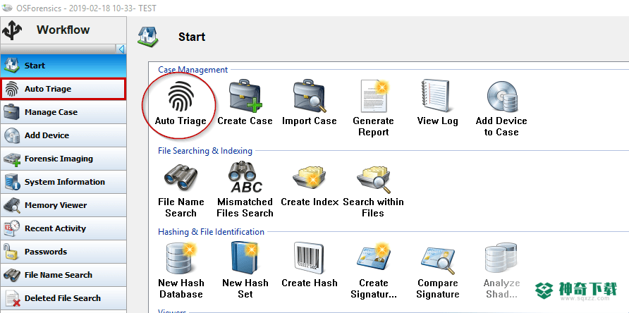Click the Workflow arrows icon
The height and width of the screenshot is (313, 629).
coord(13,30)
